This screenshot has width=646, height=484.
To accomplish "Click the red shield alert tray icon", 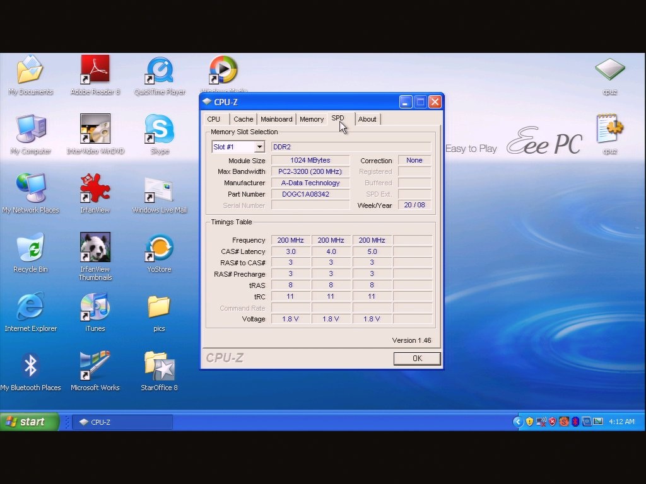I will click(x=552, y=422).
